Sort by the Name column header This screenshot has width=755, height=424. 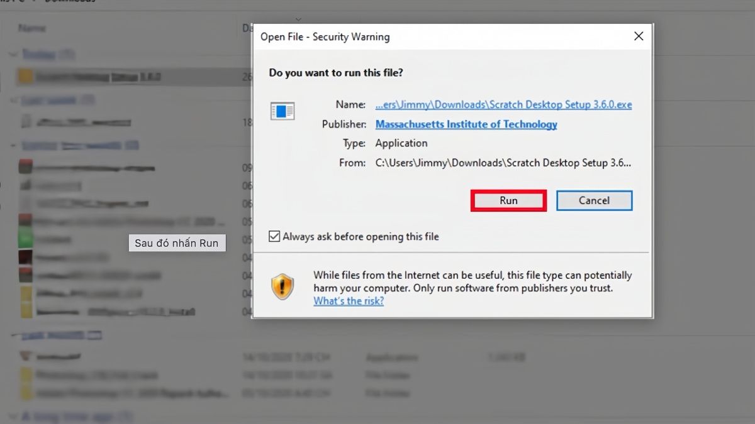[x=31, y=28]
